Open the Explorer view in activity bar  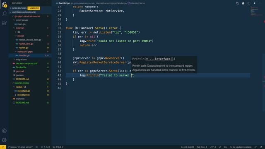[4, 5]
